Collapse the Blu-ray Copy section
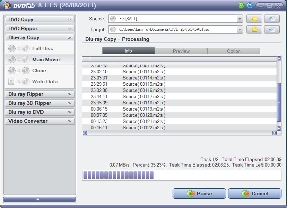The height and width of the screenshot is (208, 287). click(x=40, y=38)
